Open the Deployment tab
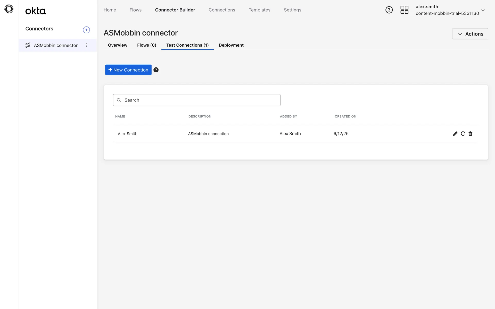This screenshot has width=495, height=309. tap(231, 45)
